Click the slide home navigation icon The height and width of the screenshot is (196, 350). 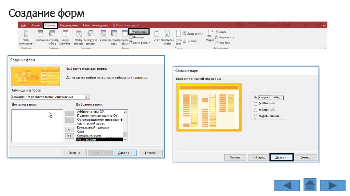coord(310,185)
